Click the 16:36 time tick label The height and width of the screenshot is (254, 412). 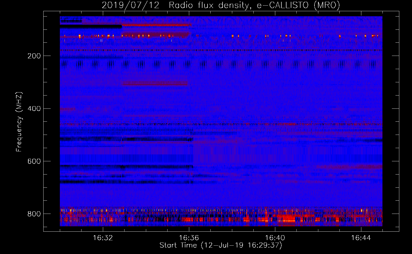pyautogui.click(x=189, y=238)
